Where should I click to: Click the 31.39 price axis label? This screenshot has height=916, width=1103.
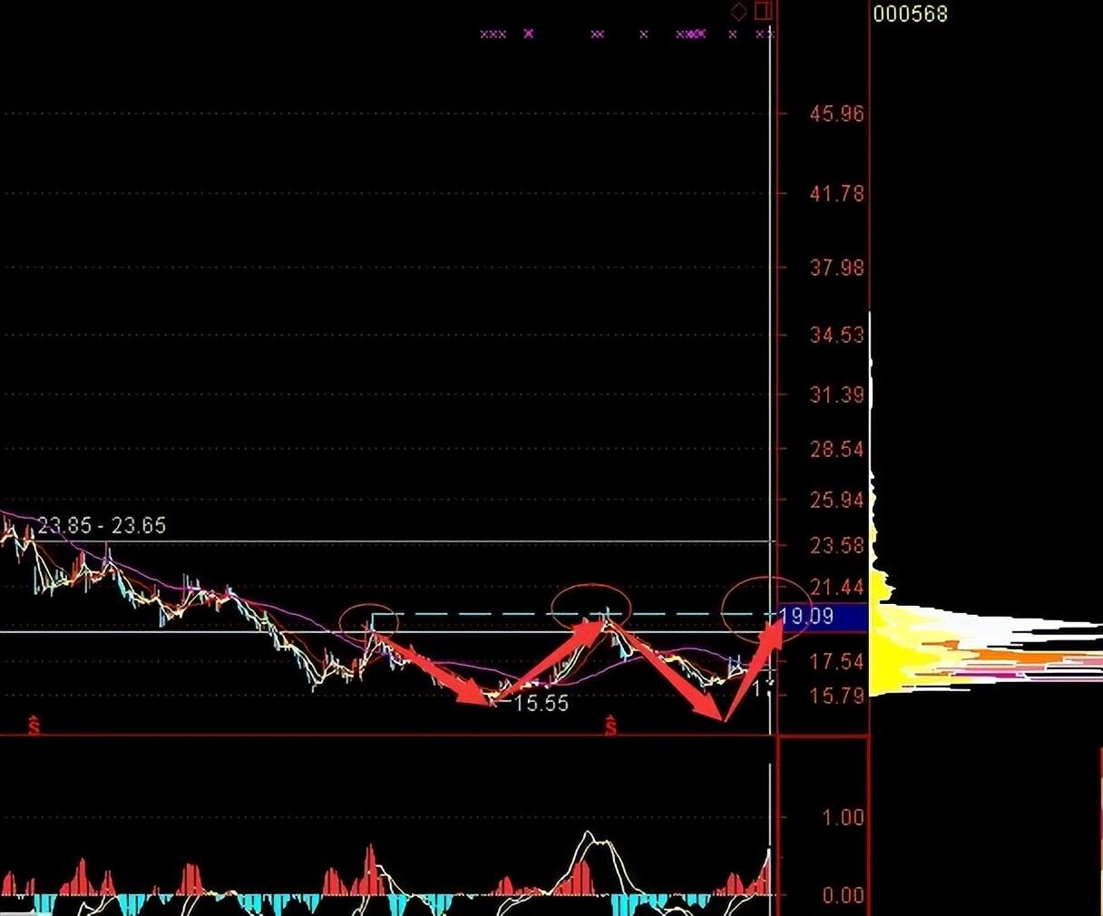click(837, 395)
